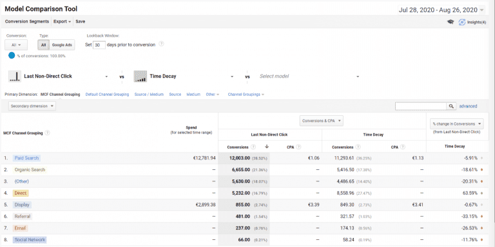Click Save in the toolbar
495x247 pixels.
(x=80, y=22)
